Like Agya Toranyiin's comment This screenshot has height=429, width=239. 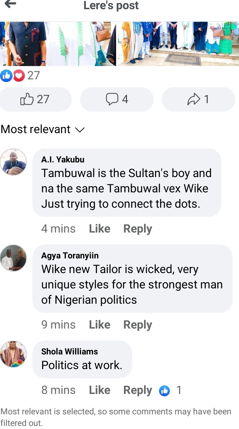[99, 325]
